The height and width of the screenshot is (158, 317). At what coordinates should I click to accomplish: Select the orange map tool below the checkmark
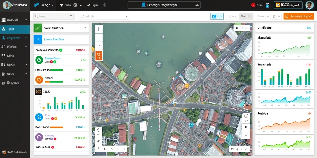pyautogui.click(x=99, y=56)
